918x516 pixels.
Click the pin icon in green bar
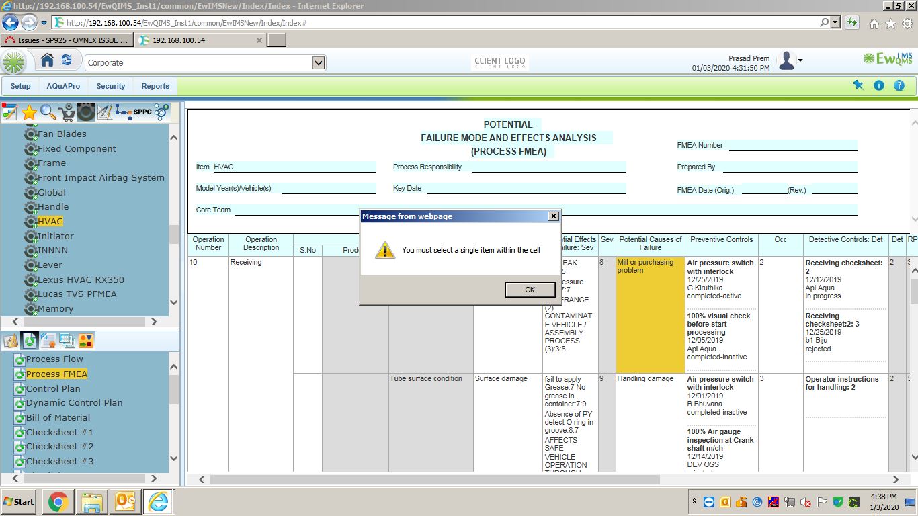tap(858, 85)
